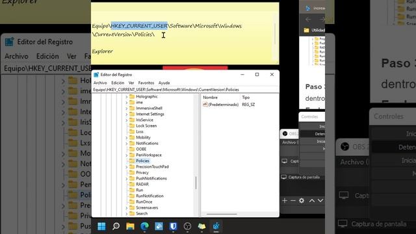The height and width of the screenshot is (234, 416).
Task: Click highlighted HKEY_CURRENT_USER in the sticky note
Action: pyautogui.click(x=139, y=26)
